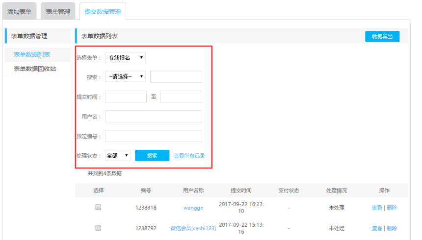Click 删除 for record 1238818

pos(392,208)
